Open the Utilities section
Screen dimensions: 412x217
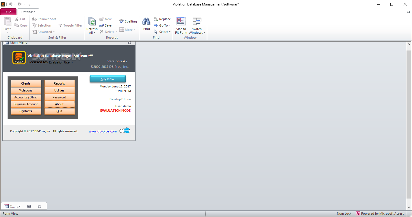coord(60,90)
